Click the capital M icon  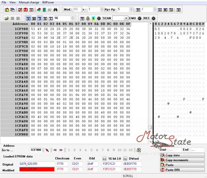pos(165,10)
